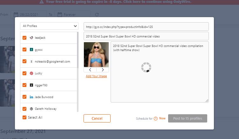Click the WordPress icon for Gareth Holloway
The height and width of the screenshot is (139, 239).
coord(31,109)
